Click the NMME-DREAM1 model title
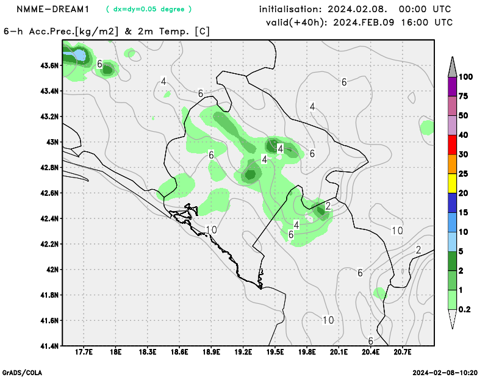Screen dimensions: 488x377 click(53, 9)
